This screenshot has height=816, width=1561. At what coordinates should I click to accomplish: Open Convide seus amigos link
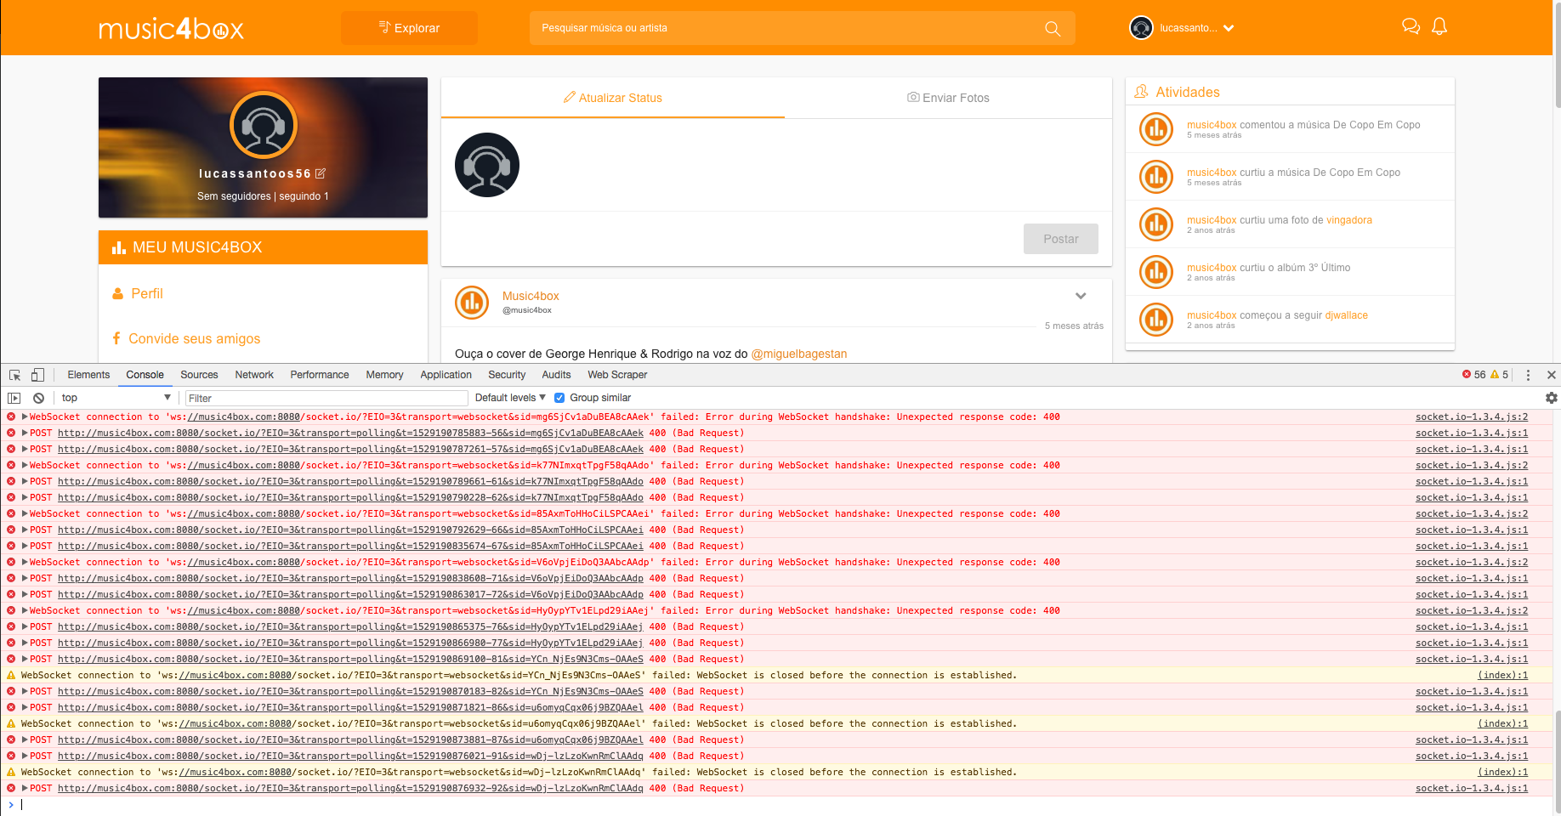click(195, 338)
